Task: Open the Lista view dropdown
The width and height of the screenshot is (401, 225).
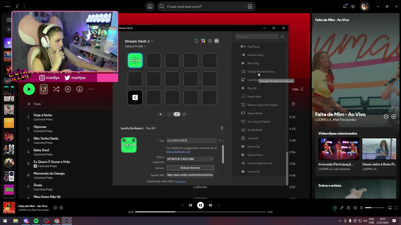Action: [298, 89]
